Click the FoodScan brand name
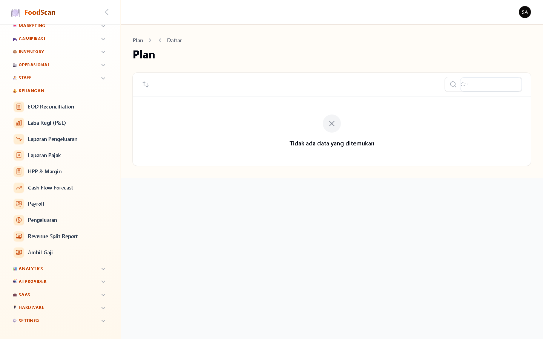 pyautogui.click(x=40, y=12)
